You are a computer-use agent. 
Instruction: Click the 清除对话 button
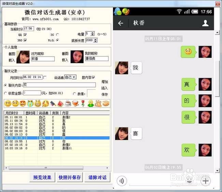tap(97, 177)
